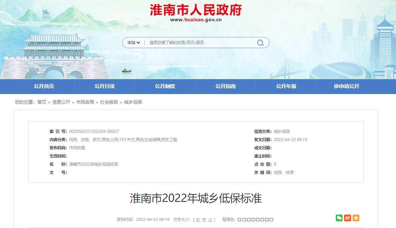Open the 依申请公开 menu item
Viewport: 396px width, 228px height.
(346, 86)
